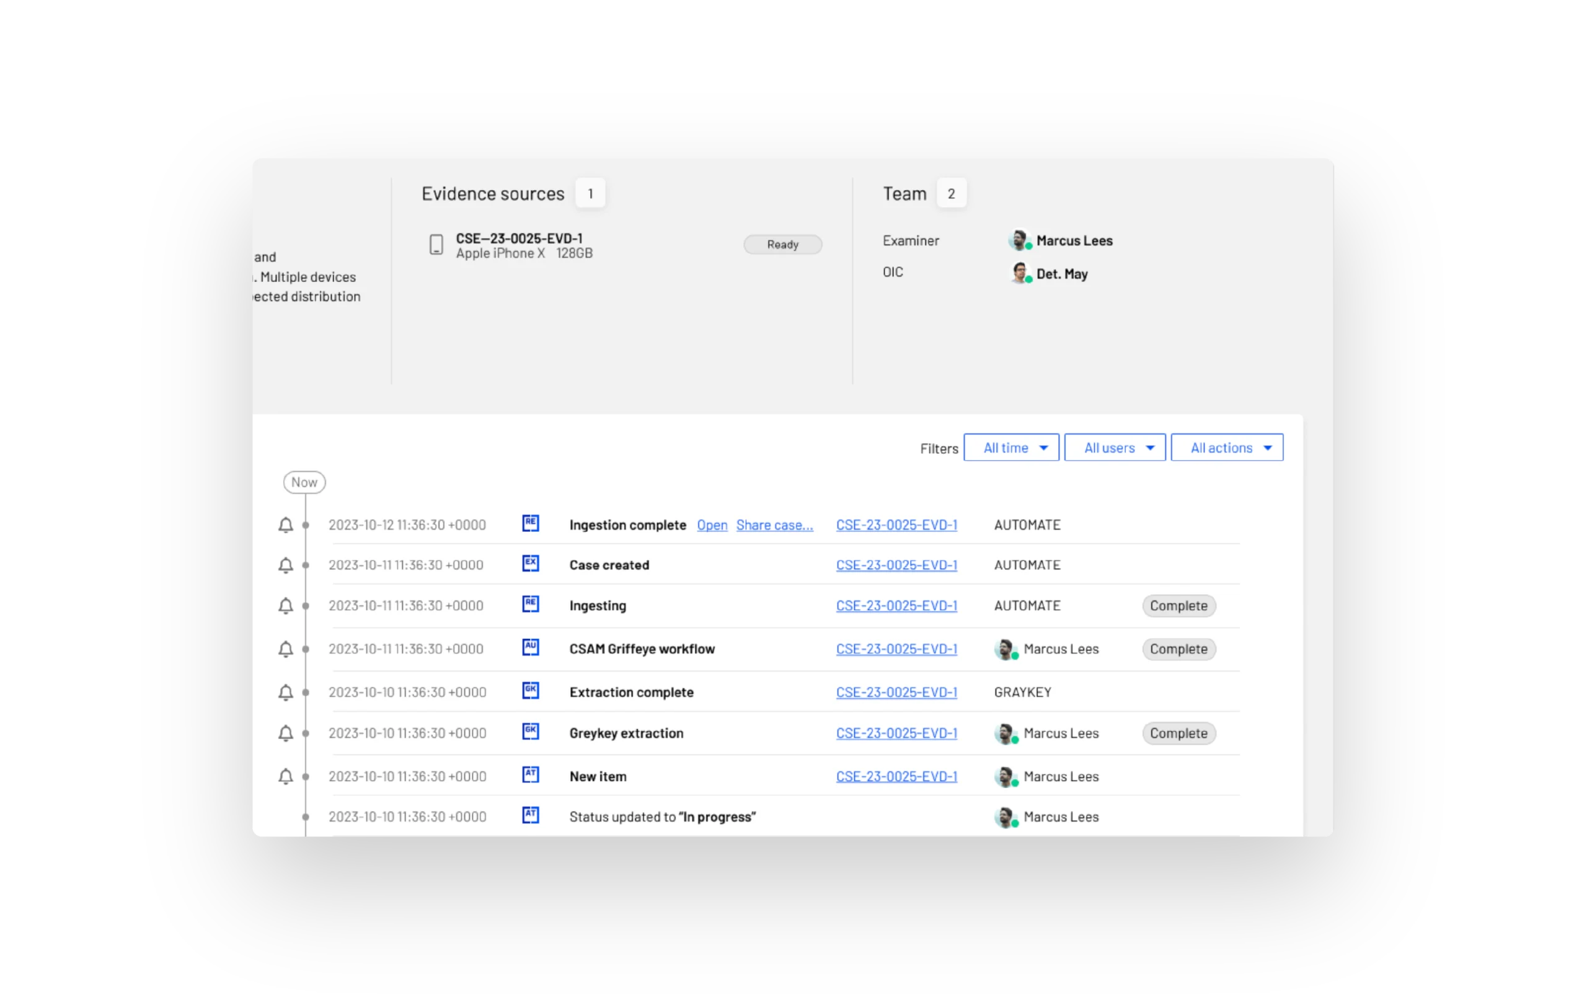Click Complete badge on Ingesting row
Viewport: 1587px width, 995px height.
1178,605
